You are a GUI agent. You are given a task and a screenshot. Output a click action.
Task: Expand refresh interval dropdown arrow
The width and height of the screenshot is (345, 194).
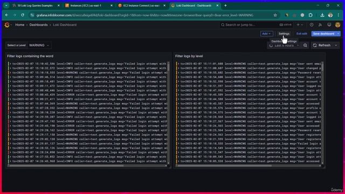(336, 45)
